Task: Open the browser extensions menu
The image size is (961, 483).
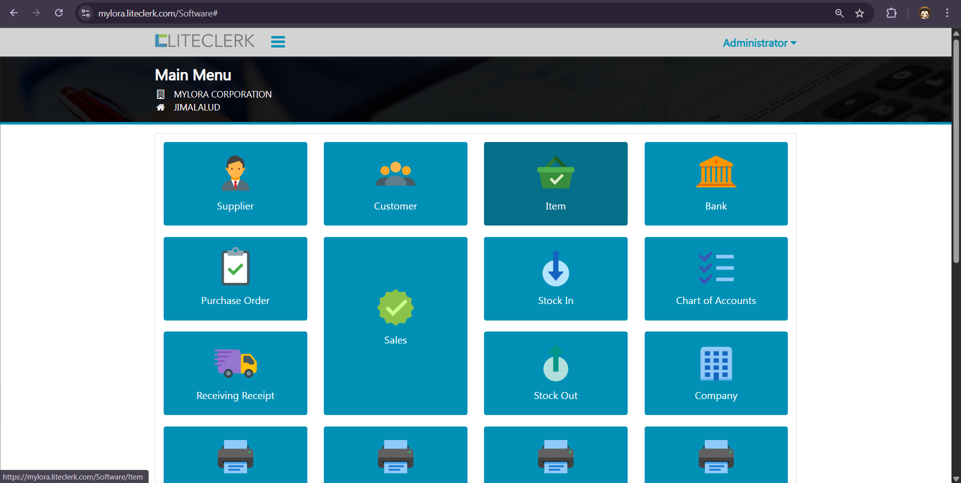Action: point(891,13)
